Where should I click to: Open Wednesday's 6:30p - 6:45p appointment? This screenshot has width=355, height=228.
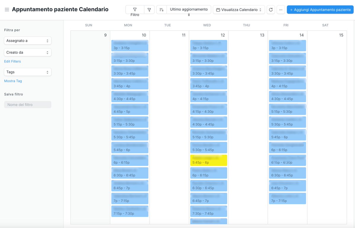tap(209, 186)
